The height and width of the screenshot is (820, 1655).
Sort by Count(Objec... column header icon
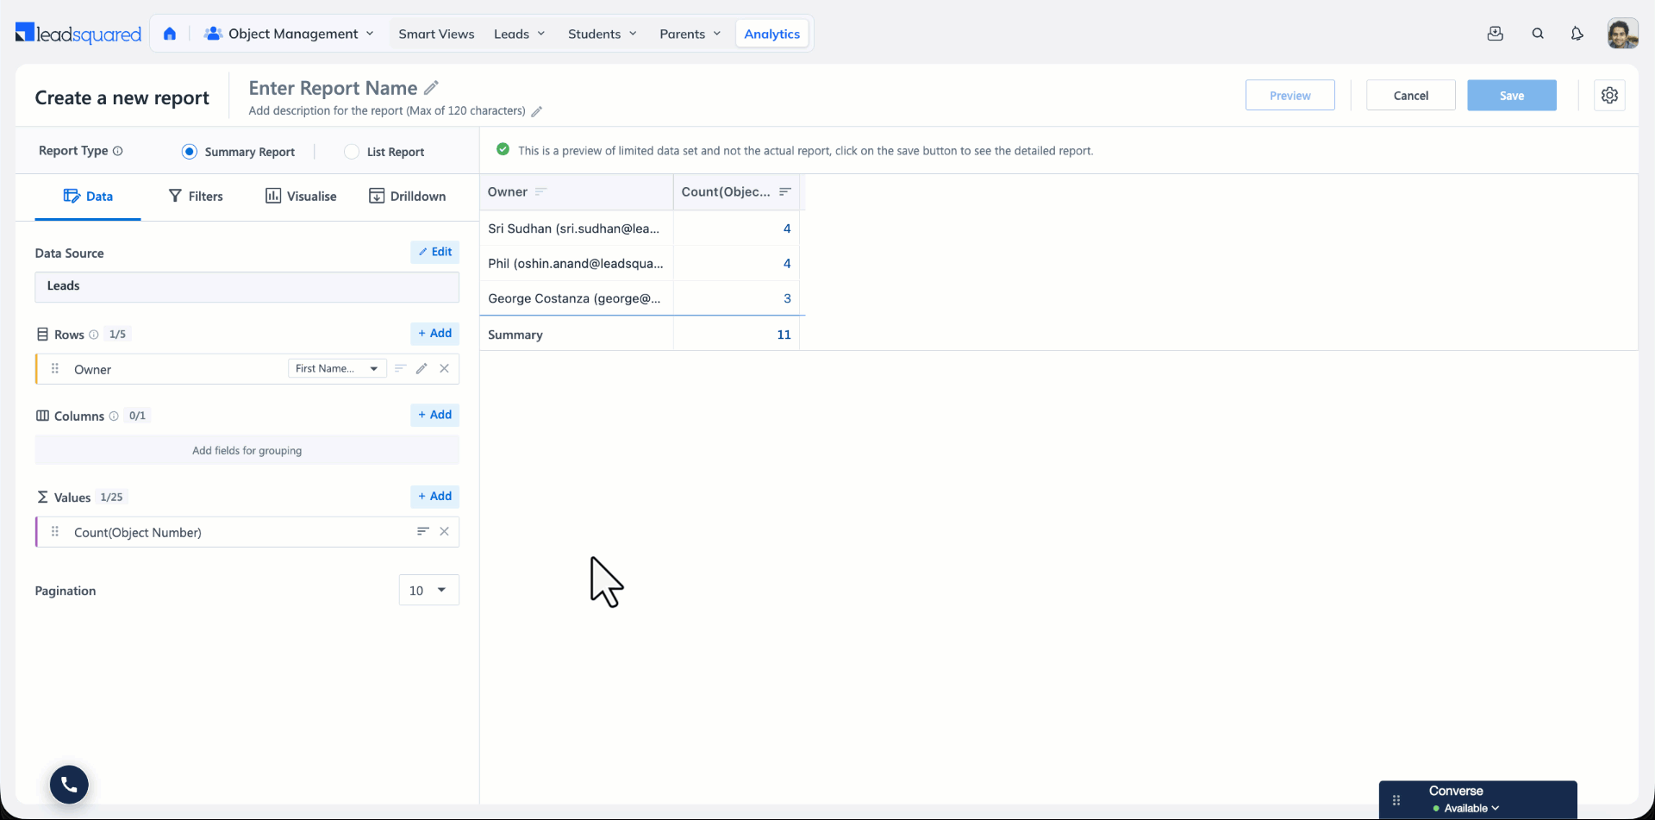(x=784, y=191)
